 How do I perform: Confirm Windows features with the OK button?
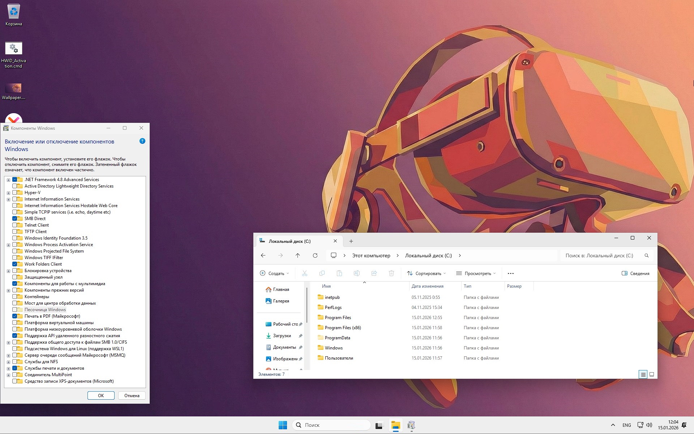tap(101, 395)
